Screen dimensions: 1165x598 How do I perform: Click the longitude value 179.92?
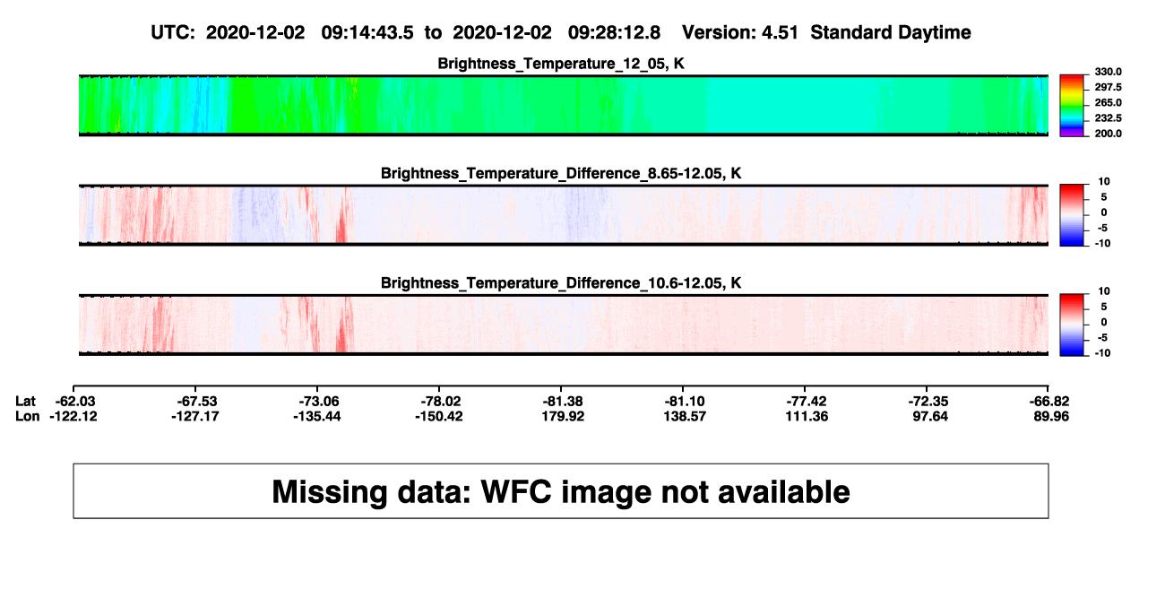point(561,416)
